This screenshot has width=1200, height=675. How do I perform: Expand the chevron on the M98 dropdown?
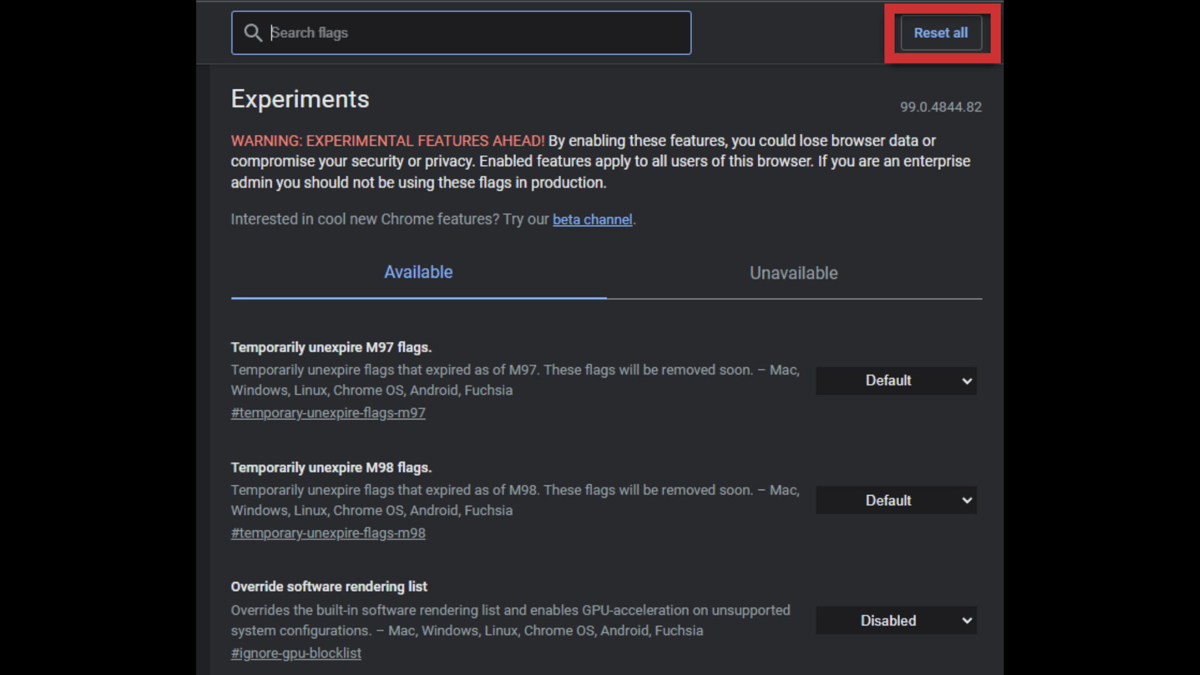click(x=967, y=500)
